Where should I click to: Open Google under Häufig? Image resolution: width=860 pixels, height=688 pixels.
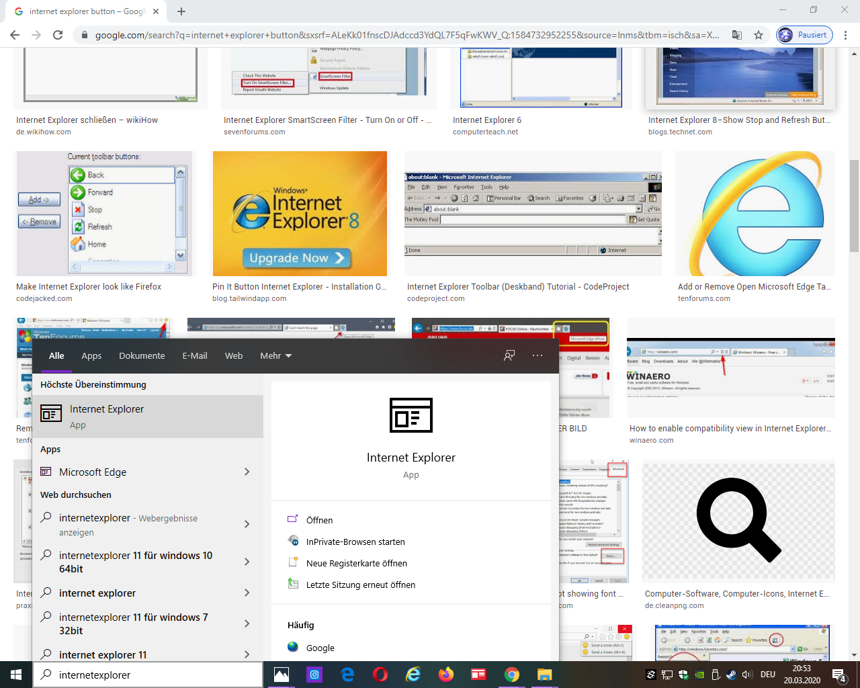click(x=320, y=648)
